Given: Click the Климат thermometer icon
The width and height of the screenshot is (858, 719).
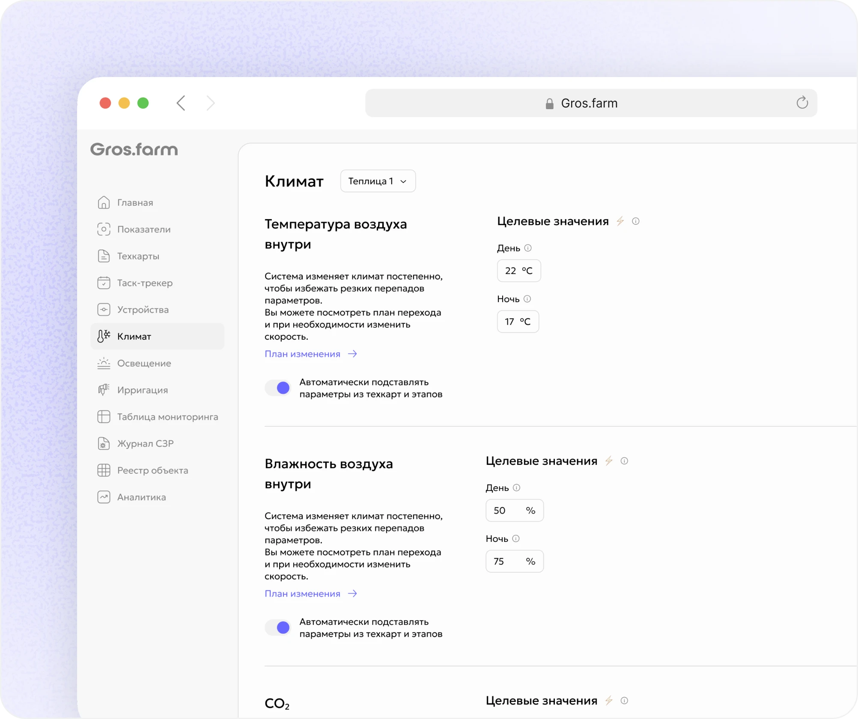Looking at the screenshot, I should tap(104, 336).
